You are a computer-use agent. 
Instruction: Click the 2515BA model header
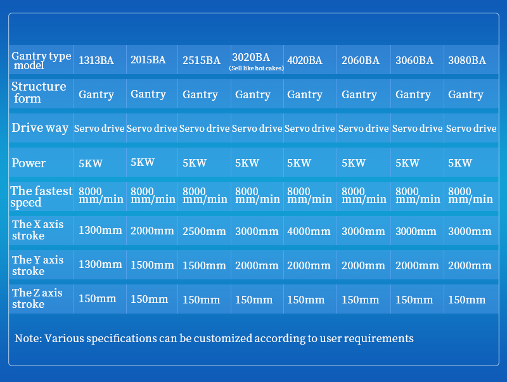[x=201, y=60]
